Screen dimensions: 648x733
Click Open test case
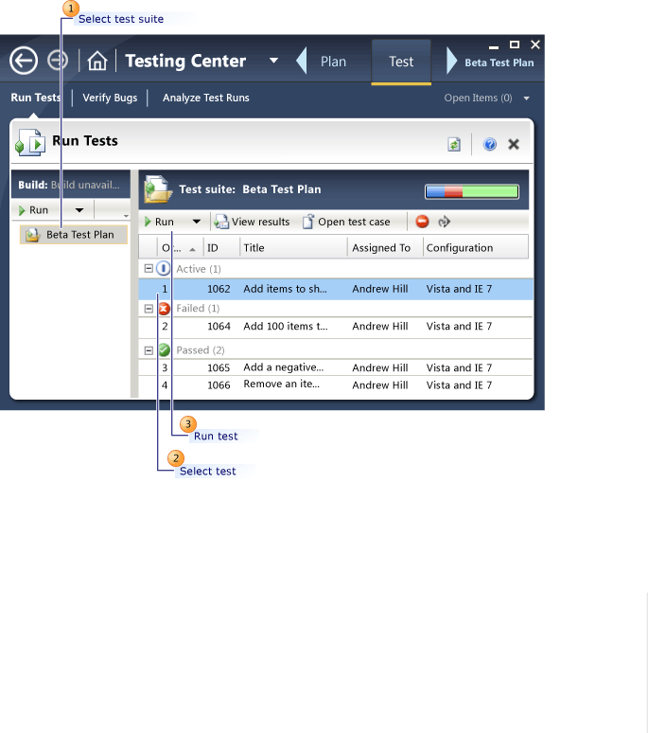pyautogui.click(x=346, y=222)
